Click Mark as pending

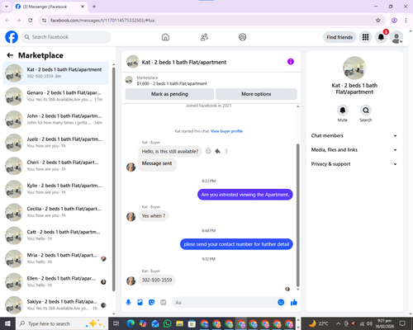[x=169, y=94]
